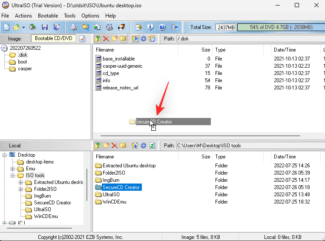Click the Extract icon in image pane toolbar

[135, 39]
